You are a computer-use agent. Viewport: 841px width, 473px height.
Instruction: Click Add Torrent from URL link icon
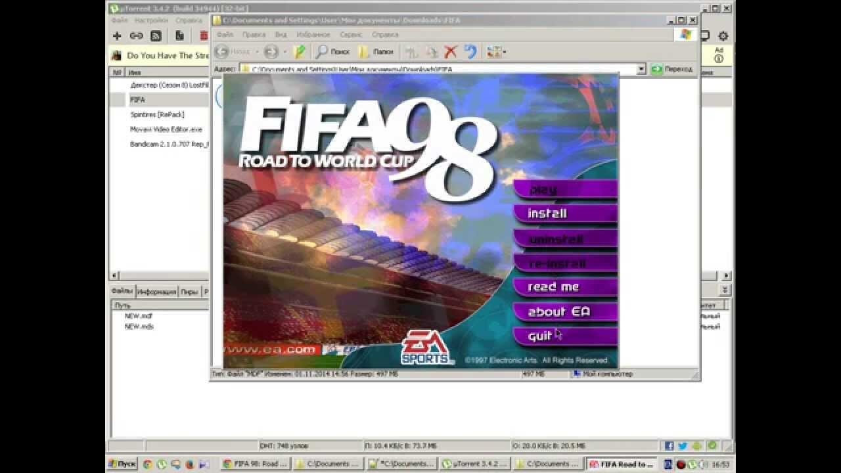click(x=136, y=36)
